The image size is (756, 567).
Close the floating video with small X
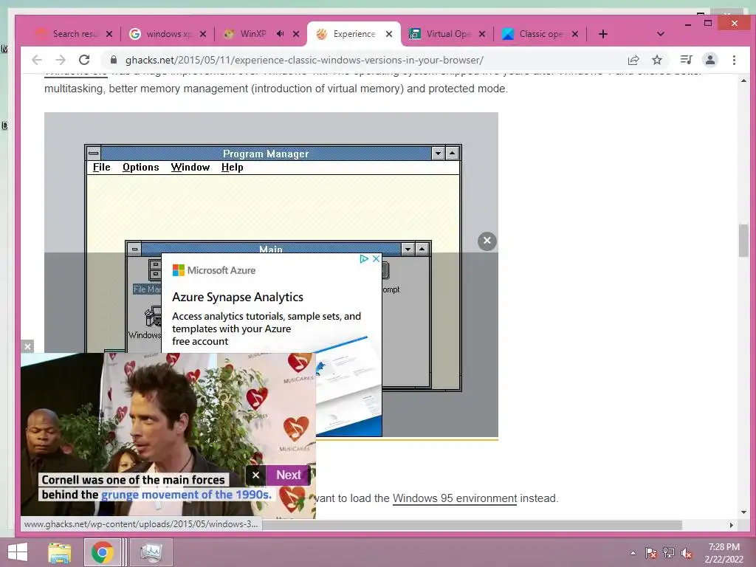[x=27, y=346]
